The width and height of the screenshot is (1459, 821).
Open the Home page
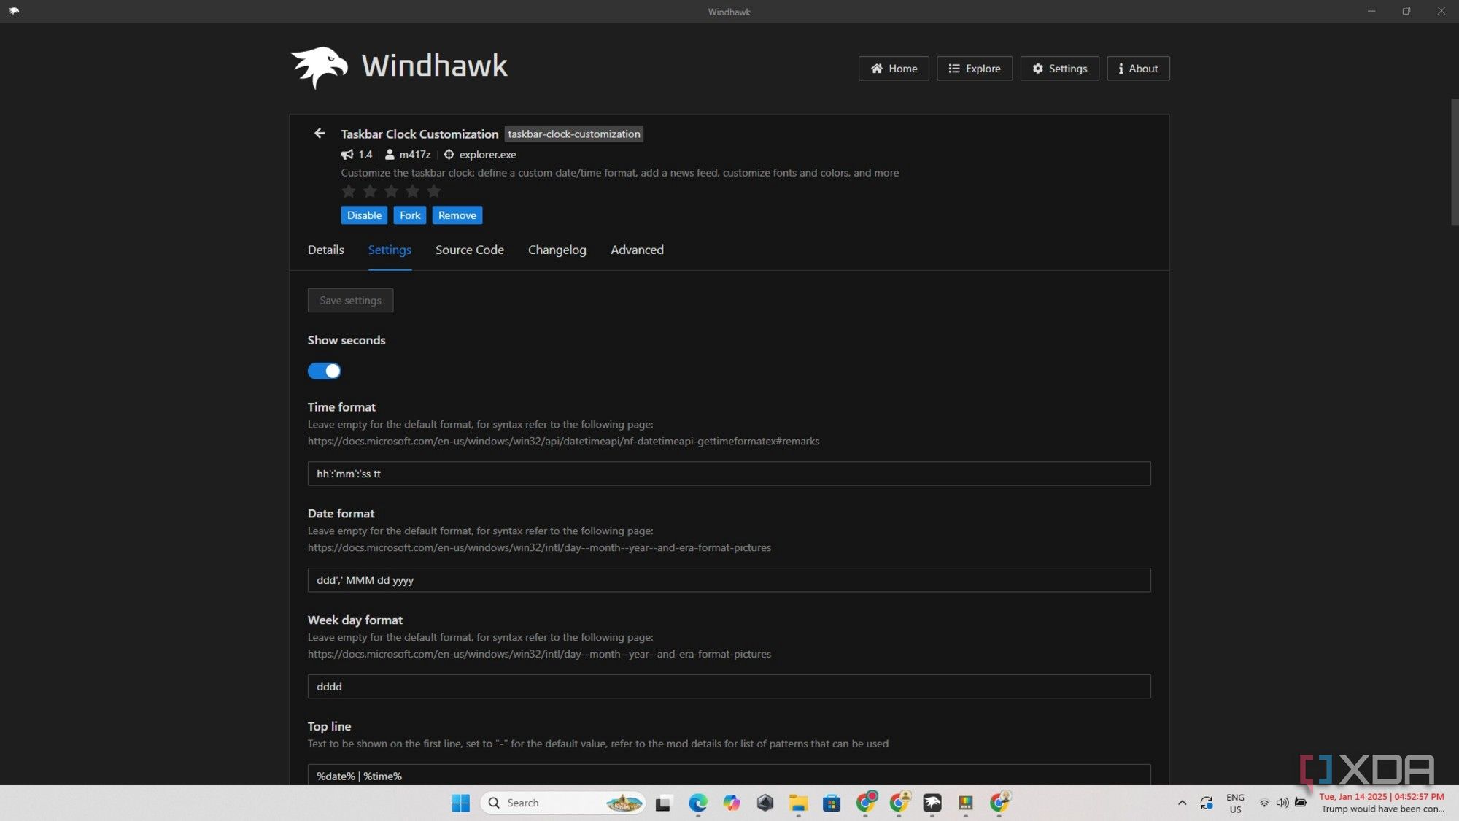tap(894, 69)
